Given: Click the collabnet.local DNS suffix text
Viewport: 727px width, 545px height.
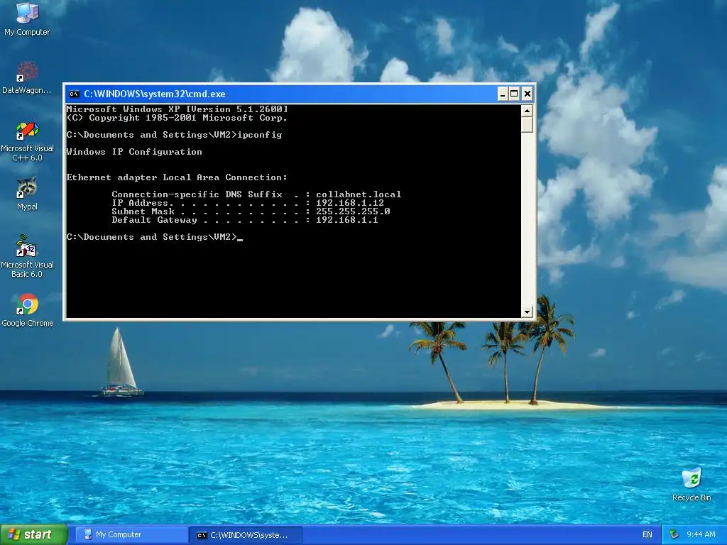Looking at the screenshot, I should [359, 194].
